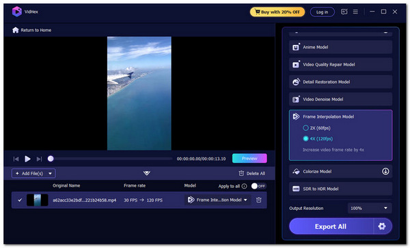Image resolution: width=410 pixels, height=248 pixels.
Task: Click the Buy with 20% OFF button
Action: click(277, 12)
